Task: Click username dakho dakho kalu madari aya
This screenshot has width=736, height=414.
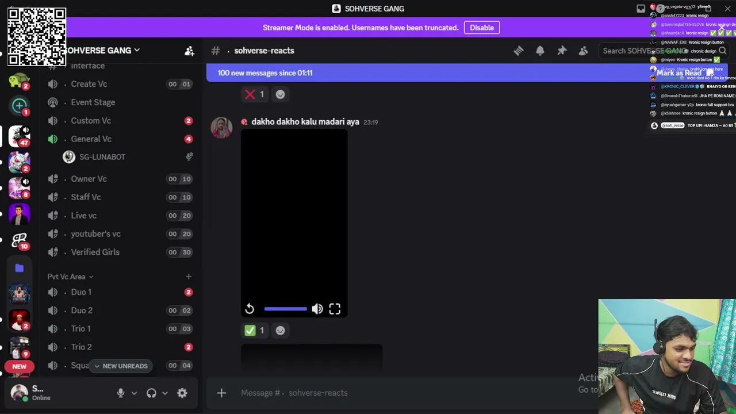Action: click(x=305, y=122)
